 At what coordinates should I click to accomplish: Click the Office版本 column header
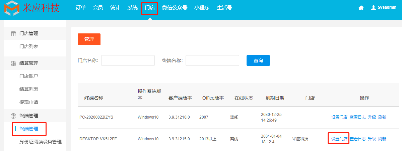point(213,98)
